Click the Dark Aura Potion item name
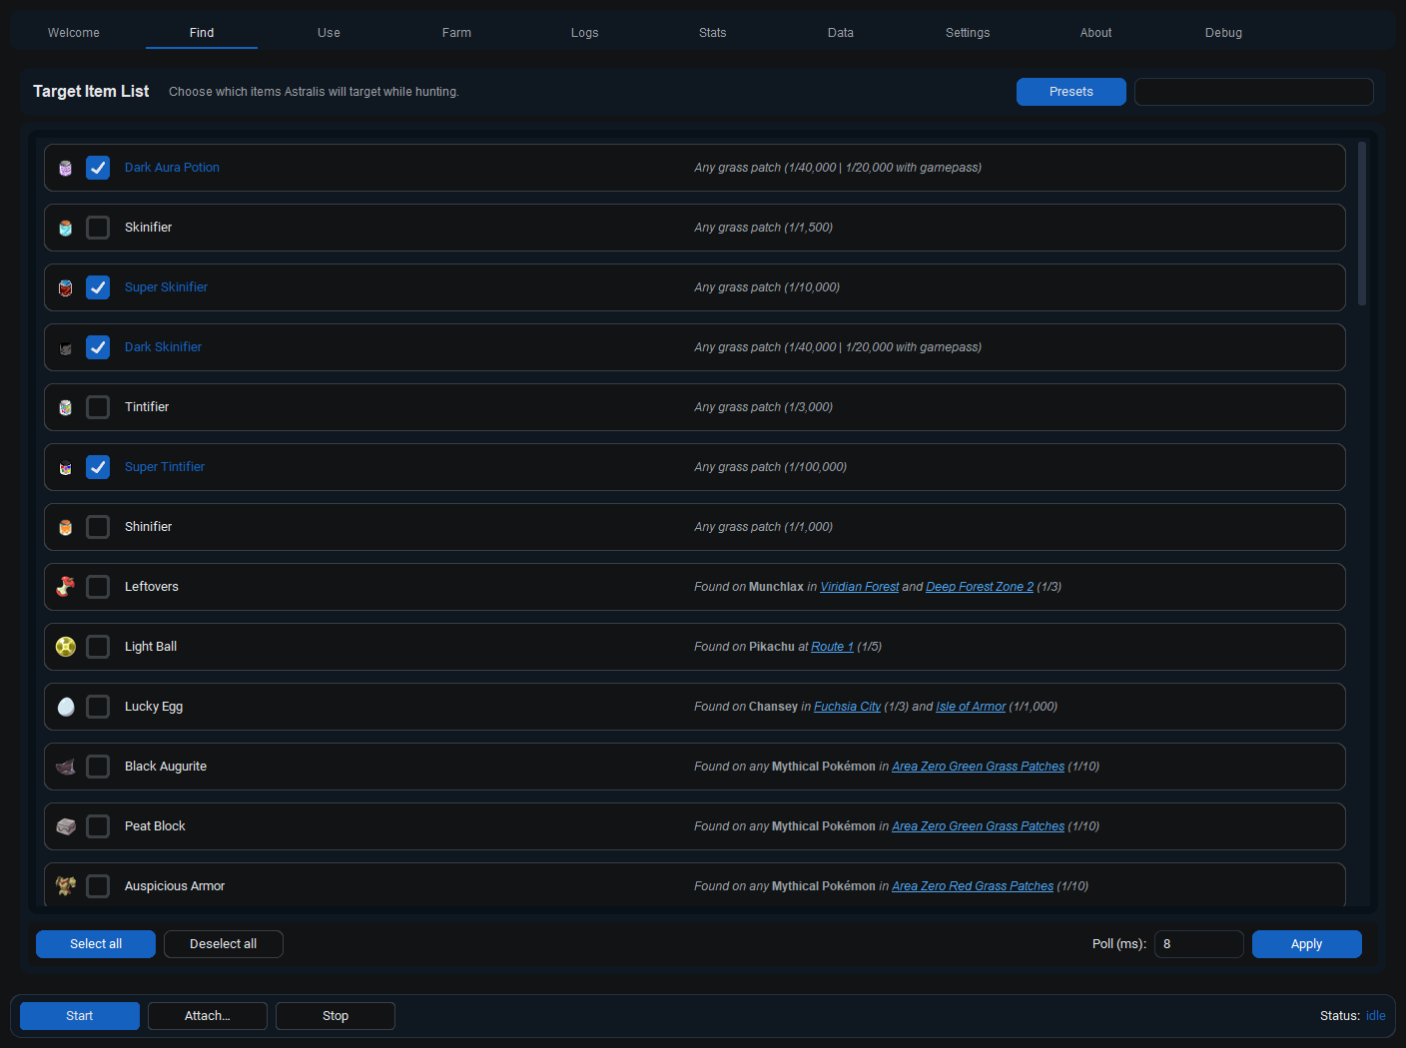 click(172, 168)
